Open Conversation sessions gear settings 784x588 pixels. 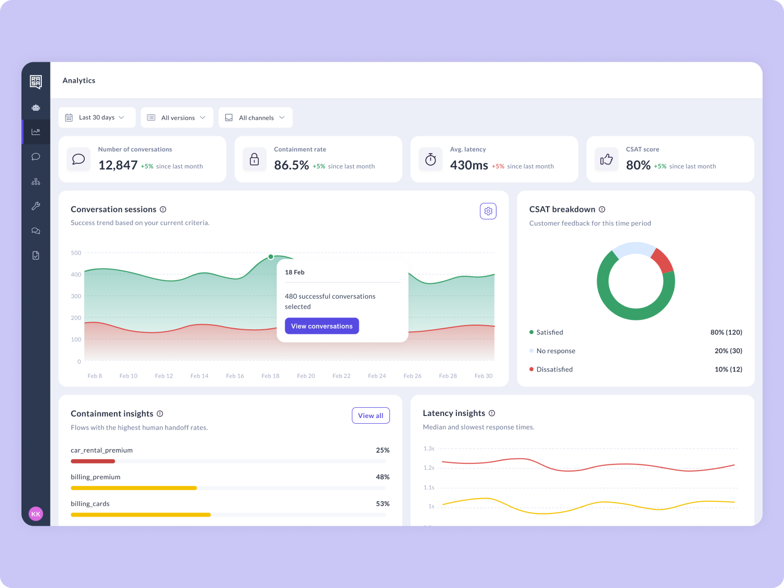pyautogui.click(x=488, y=211)
